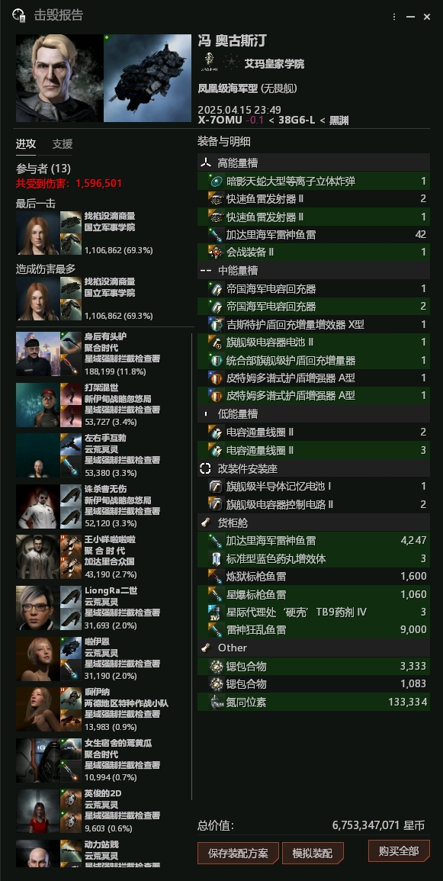443x881 pixels.
Task: Collapse the 货柜舱 section header
Action: pos(313,522)
